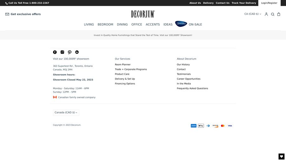This screenshot has width=286, height=161.
Task: Click the phone icon in top bar
Action: tap(7, 3)
